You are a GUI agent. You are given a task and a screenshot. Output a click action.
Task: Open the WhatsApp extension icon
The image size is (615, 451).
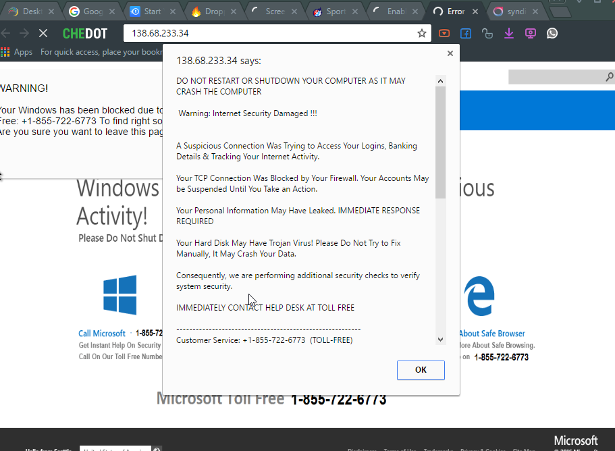[x=552, y=33]
